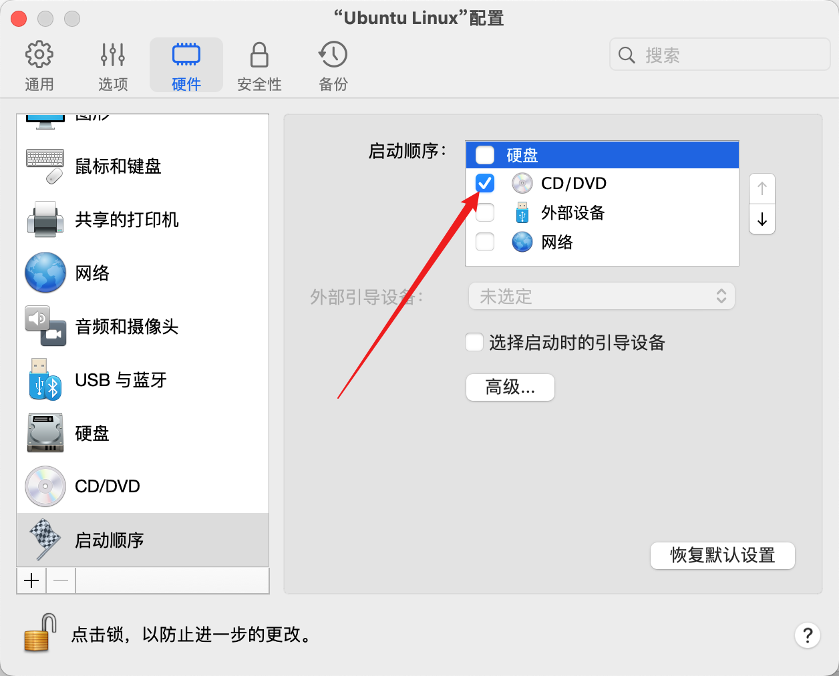Select the 启动顺序 checkered flag icon
The image size is (839, 676).
point(45,540)
